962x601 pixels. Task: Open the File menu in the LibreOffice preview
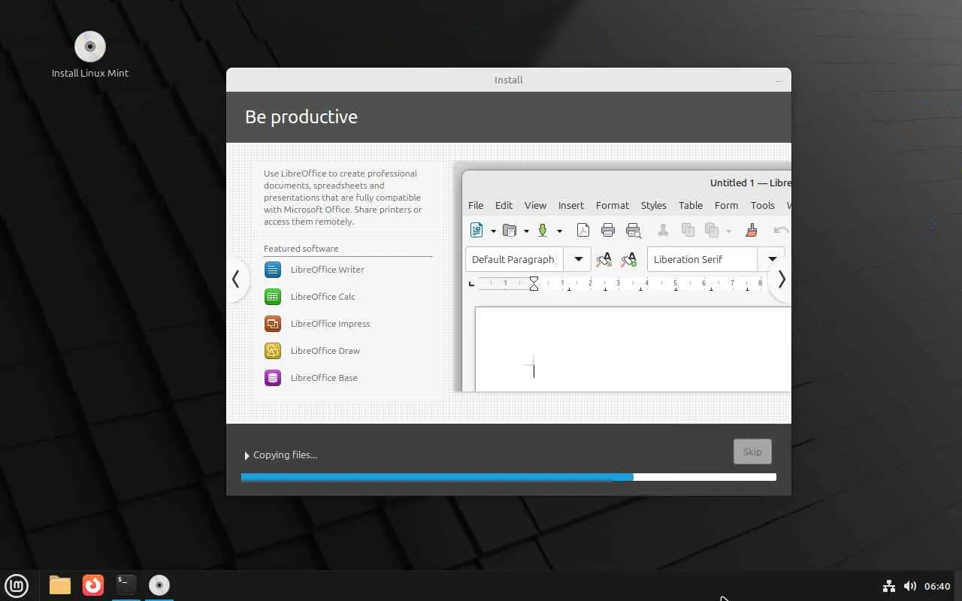point(476,205)
